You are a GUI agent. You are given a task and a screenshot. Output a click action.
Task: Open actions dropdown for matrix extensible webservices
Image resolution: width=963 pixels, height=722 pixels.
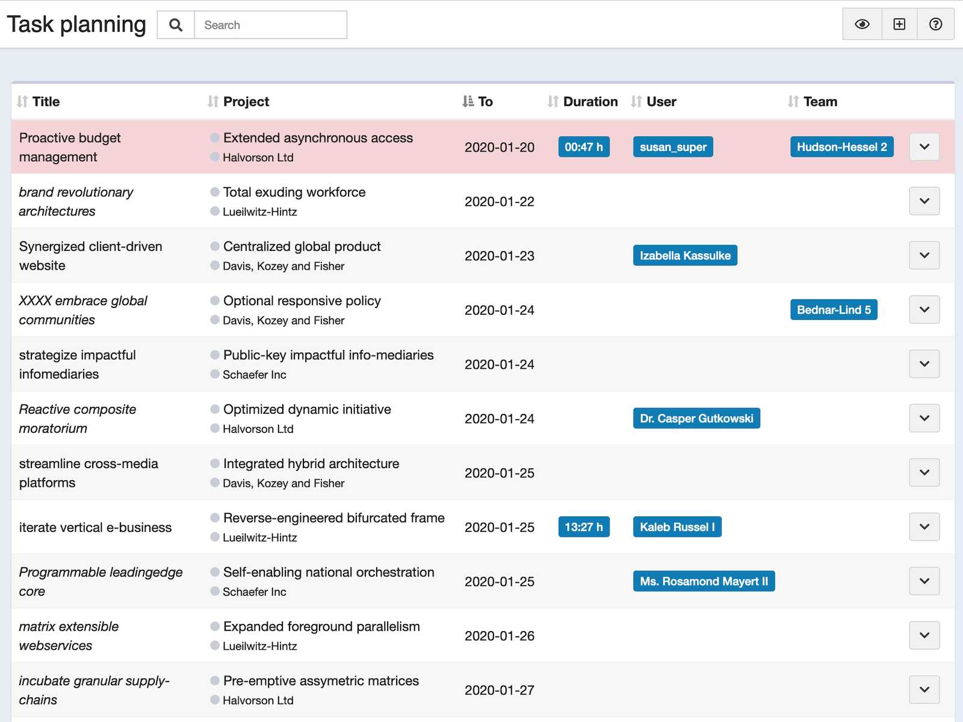coord(924,635)
